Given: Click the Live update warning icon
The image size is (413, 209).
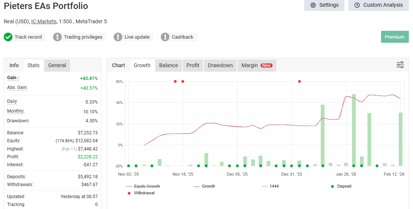Looking at the screenshot, I should point(118,37).
